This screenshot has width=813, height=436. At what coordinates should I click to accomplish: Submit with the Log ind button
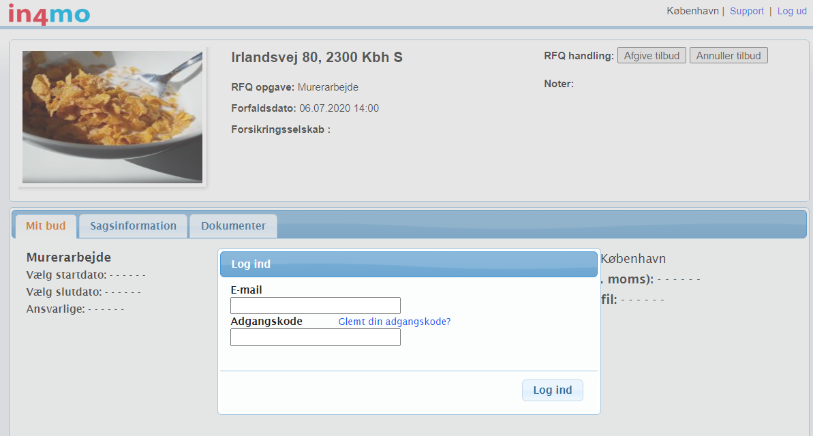[552, 390]
